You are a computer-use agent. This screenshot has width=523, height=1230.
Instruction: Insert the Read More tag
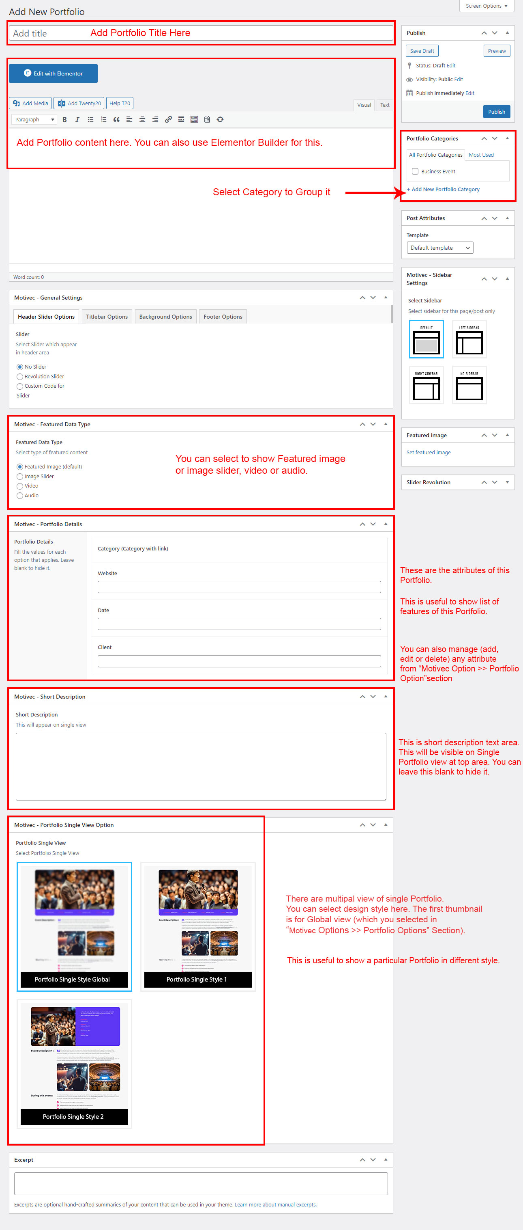pos(181,119)
